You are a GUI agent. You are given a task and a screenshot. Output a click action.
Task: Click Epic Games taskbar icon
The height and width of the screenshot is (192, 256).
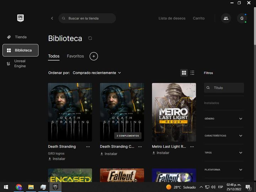(x=55, y=187)
